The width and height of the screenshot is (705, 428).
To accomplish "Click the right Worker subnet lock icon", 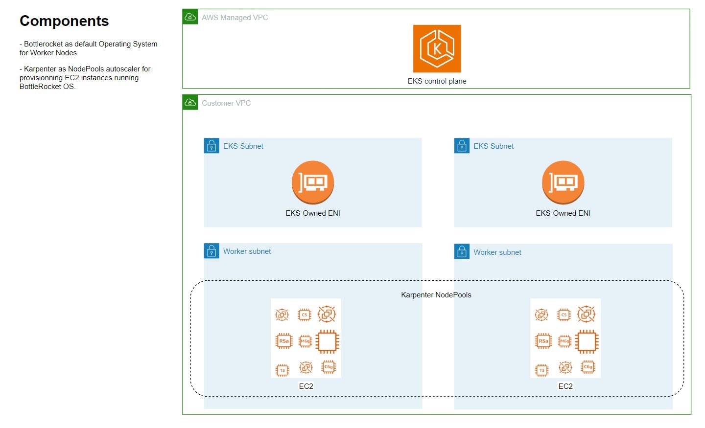I will [x=462, y=252].
